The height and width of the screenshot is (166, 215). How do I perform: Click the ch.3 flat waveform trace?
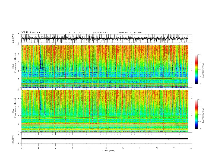tap(105, 139)
